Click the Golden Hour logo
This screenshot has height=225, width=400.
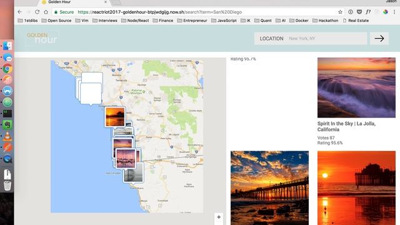pyautogui.click(x=42, y=38)
